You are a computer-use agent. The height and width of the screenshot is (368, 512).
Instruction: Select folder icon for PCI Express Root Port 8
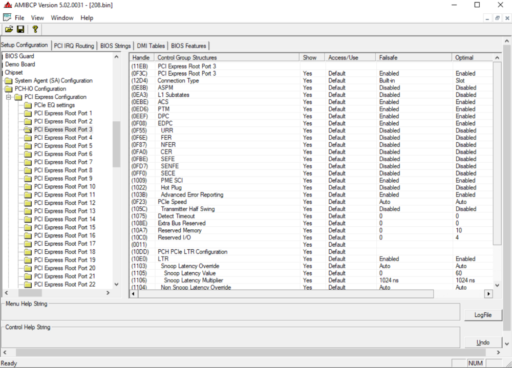point(28,170)
